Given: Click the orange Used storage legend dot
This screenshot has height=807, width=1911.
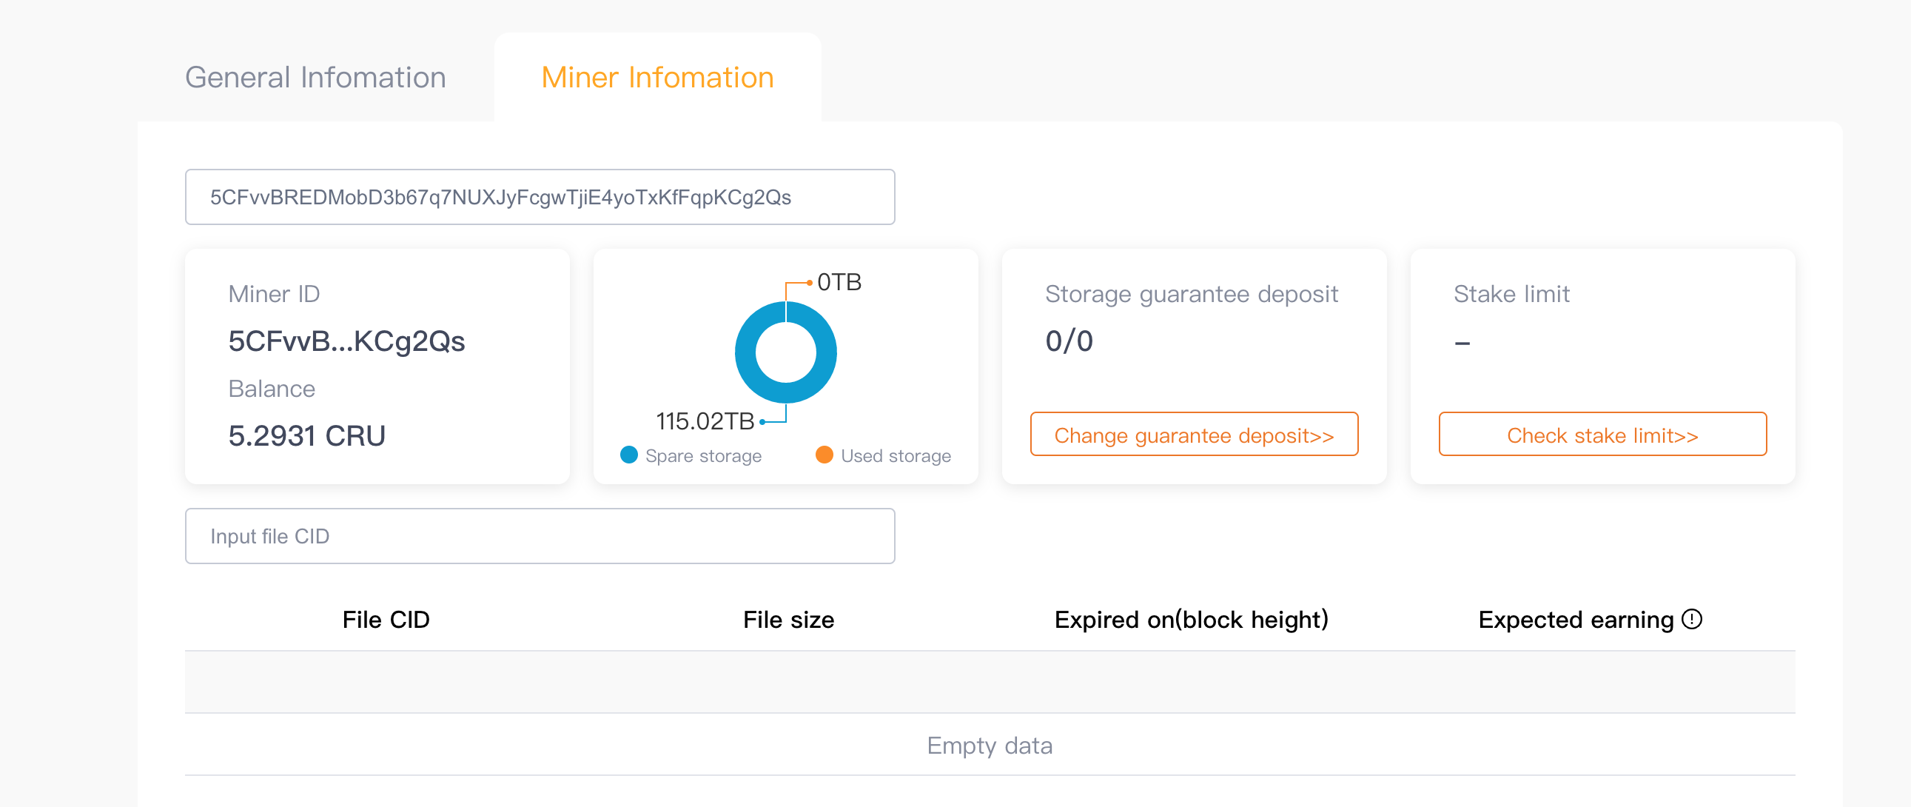Looking at the screenshot, I should (824, 455).
